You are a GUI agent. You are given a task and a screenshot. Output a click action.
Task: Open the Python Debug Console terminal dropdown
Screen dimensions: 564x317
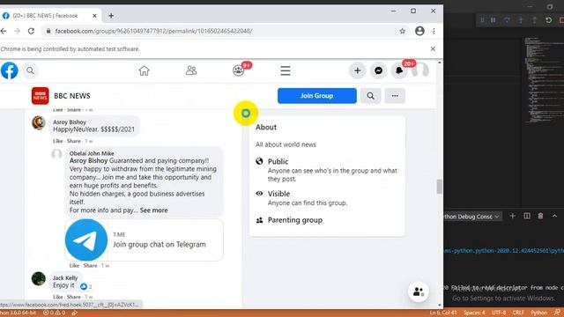[472, 217]
